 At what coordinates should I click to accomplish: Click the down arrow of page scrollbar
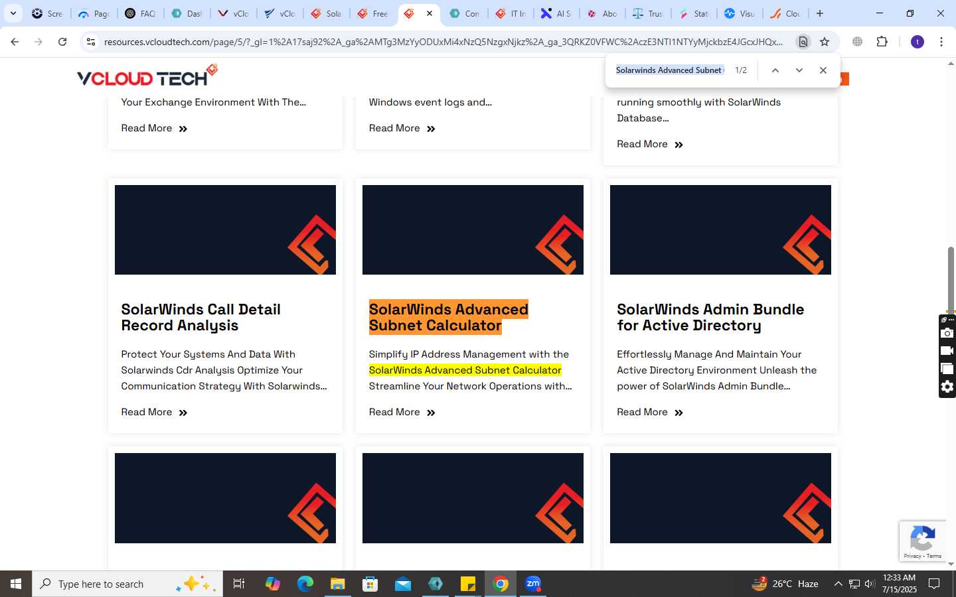coord(951,564)
